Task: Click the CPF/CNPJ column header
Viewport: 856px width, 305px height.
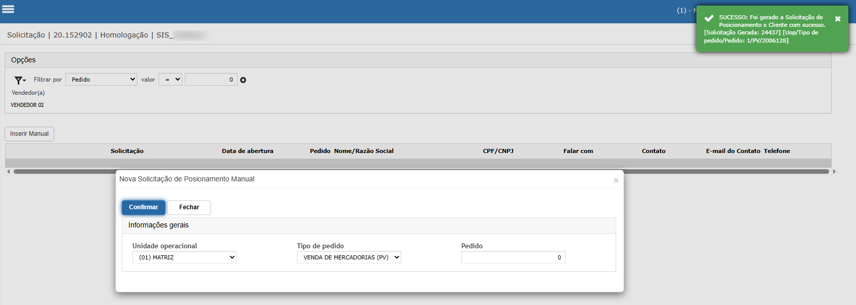Action: [x=498, y=151]
